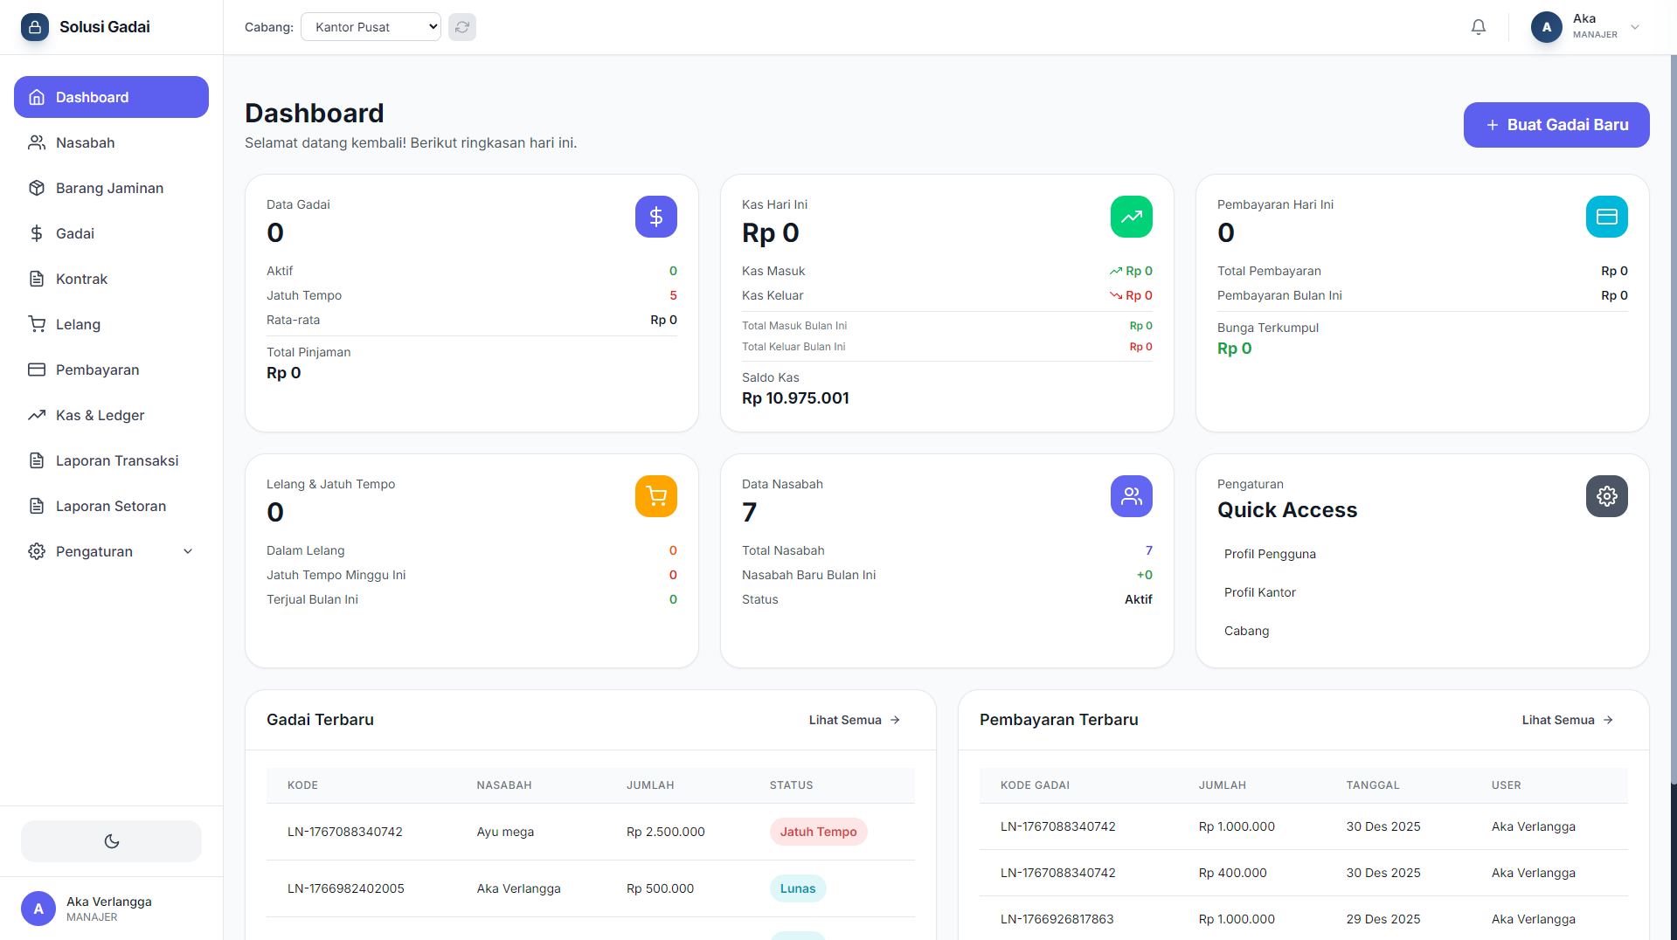Click Buat Gadai Baru button
This screenshot has height=940, width=1677.
(x=1556, y=125)
